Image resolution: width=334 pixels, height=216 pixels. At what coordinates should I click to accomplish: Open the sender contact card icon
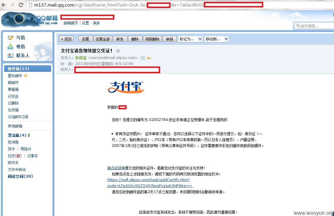(143, 58)
